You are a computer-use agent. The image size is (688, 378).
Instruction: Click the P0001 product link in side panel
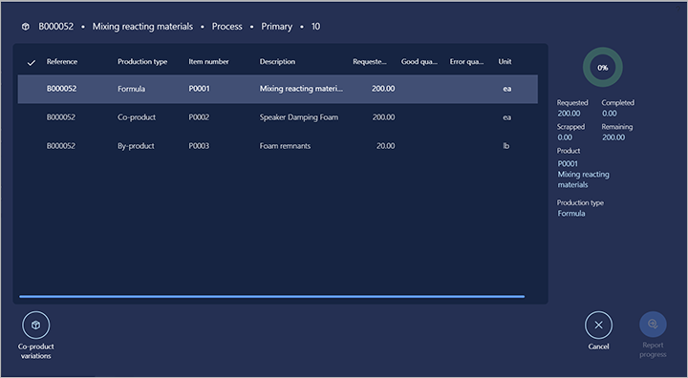coord(568,164)
